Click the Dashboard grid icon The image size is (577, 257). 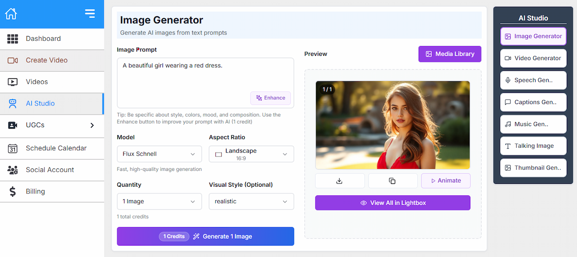click(13, 39)
